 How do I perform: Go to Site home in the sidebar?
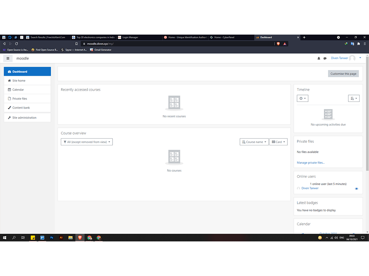tap(27, 81)
